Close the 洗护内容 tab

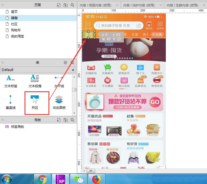click(161, 5)
